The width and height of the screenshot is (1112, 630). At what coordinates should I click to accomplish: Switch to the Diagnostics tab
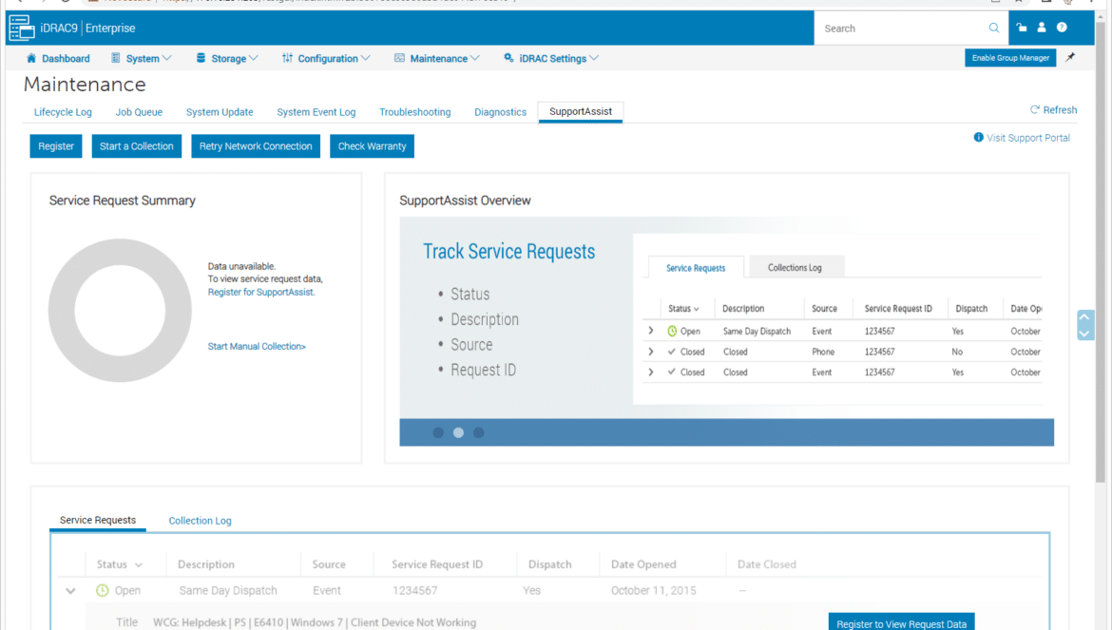(x=501, y=112)
